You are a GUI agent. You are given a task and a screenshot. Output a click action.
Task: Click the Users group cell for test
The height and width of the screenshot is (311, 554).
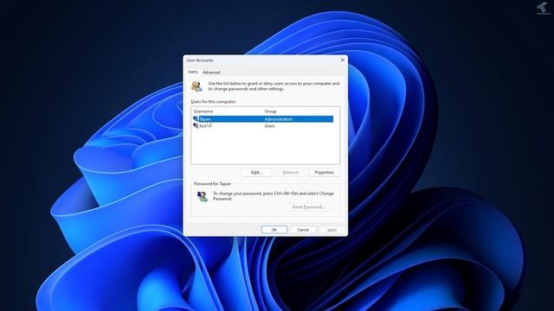coord(269,126)
